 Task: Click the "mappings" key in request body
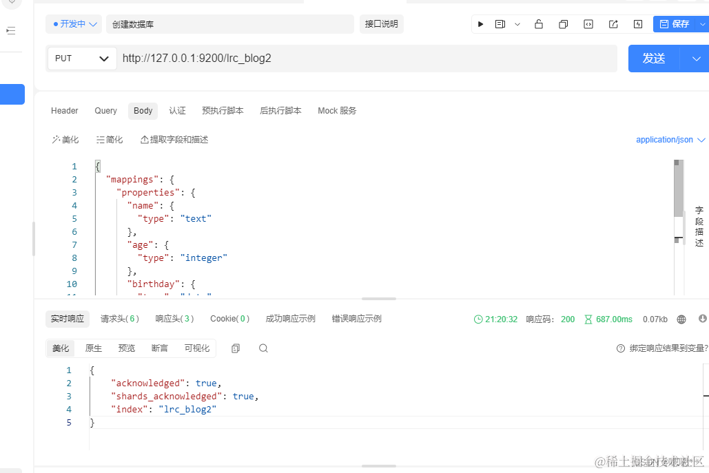[x=132, y=179]
